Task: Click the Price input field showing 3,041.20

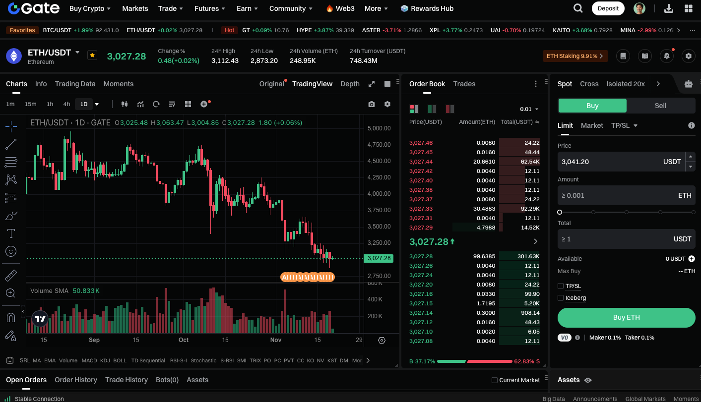Action: point(621,162)
